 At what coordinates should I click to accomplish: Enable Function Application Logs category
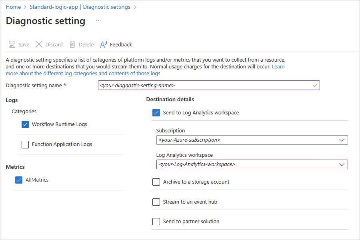25,144
